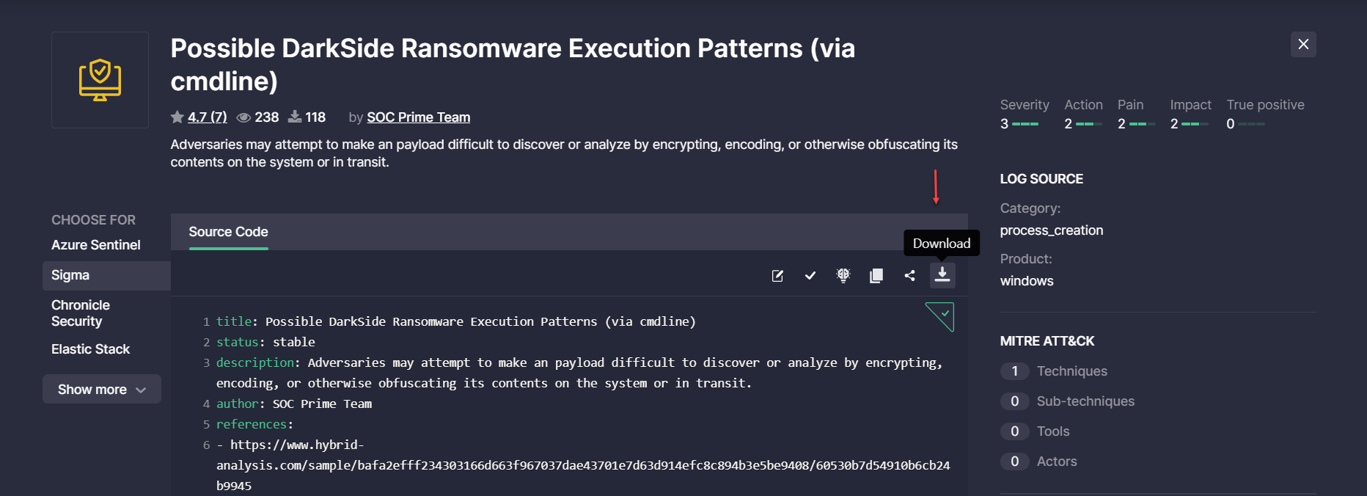
Task: Click the Download icon in code toolbar
Action: click(x=942, y=275)
